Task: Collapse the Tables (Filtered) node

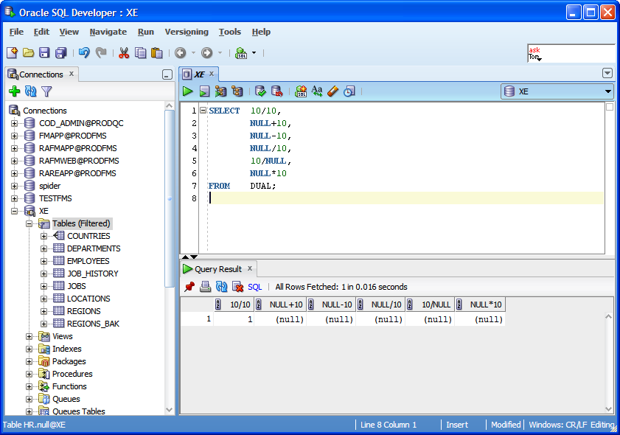Action: (29, 224)
